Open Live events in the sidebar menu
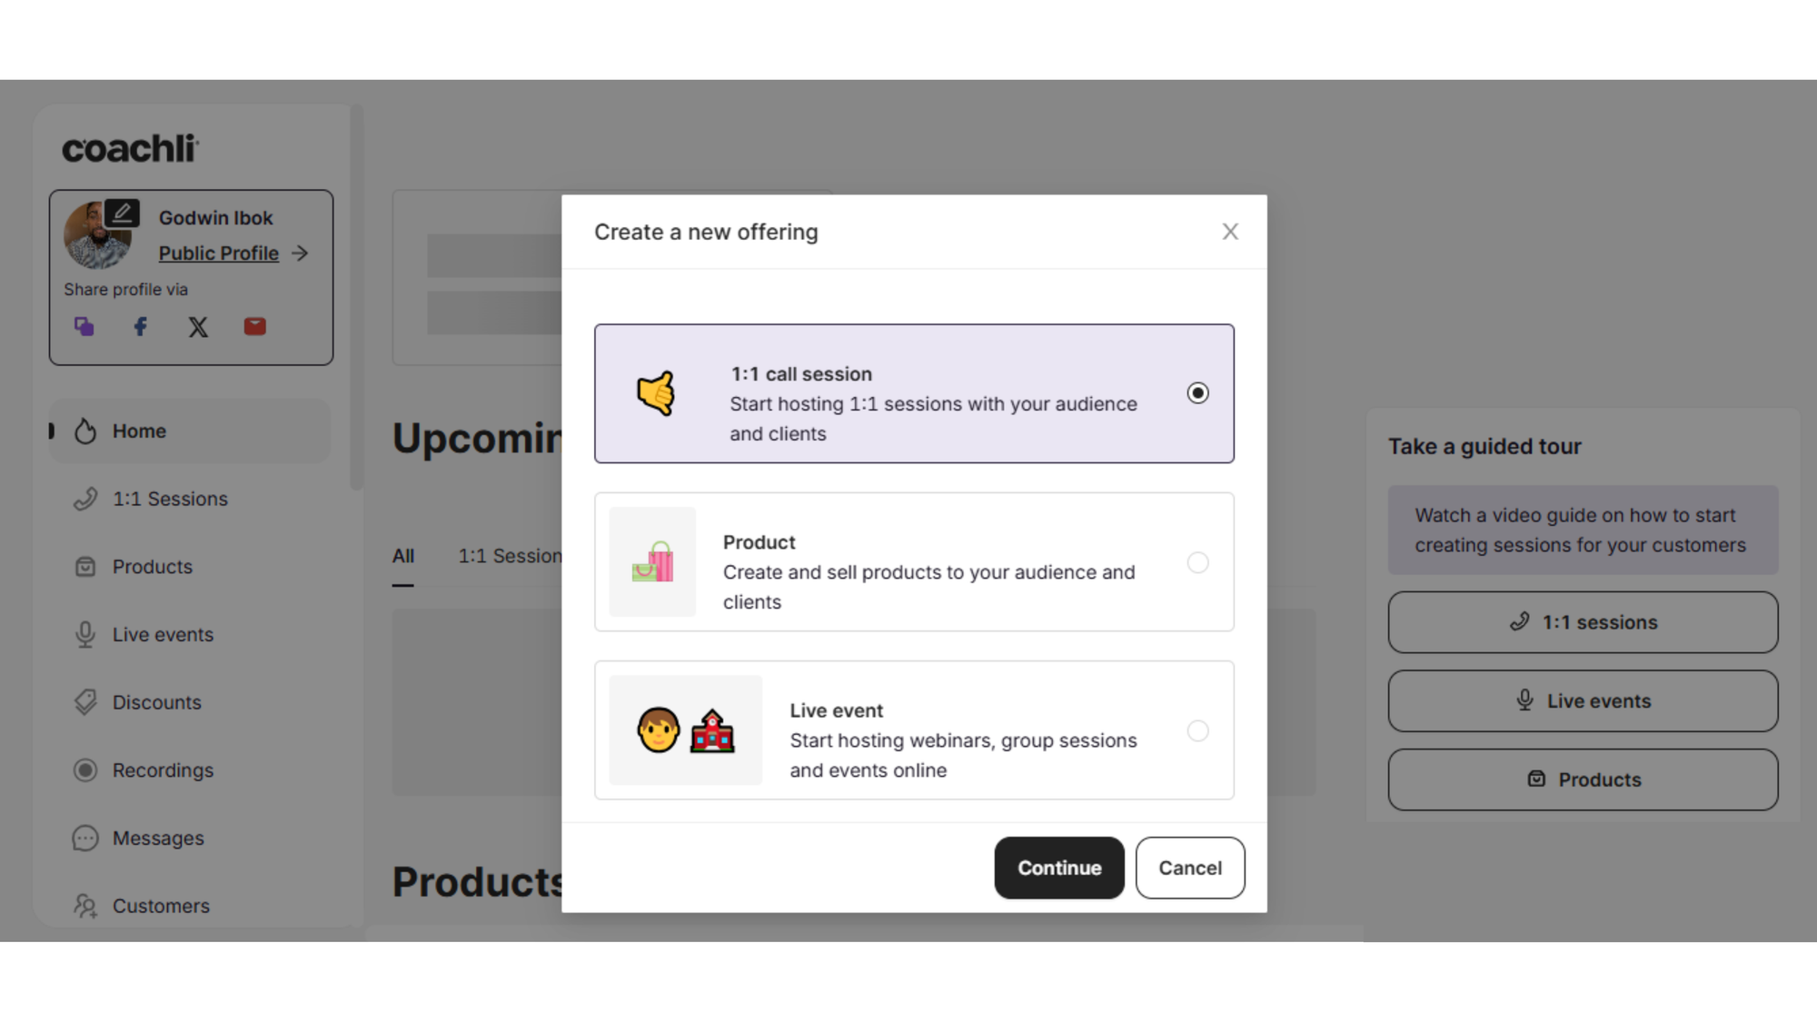 pos(163,635)
